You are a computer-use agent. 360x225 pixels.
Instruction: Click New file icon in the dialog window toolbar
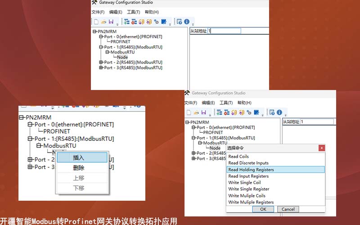point(189,112)
